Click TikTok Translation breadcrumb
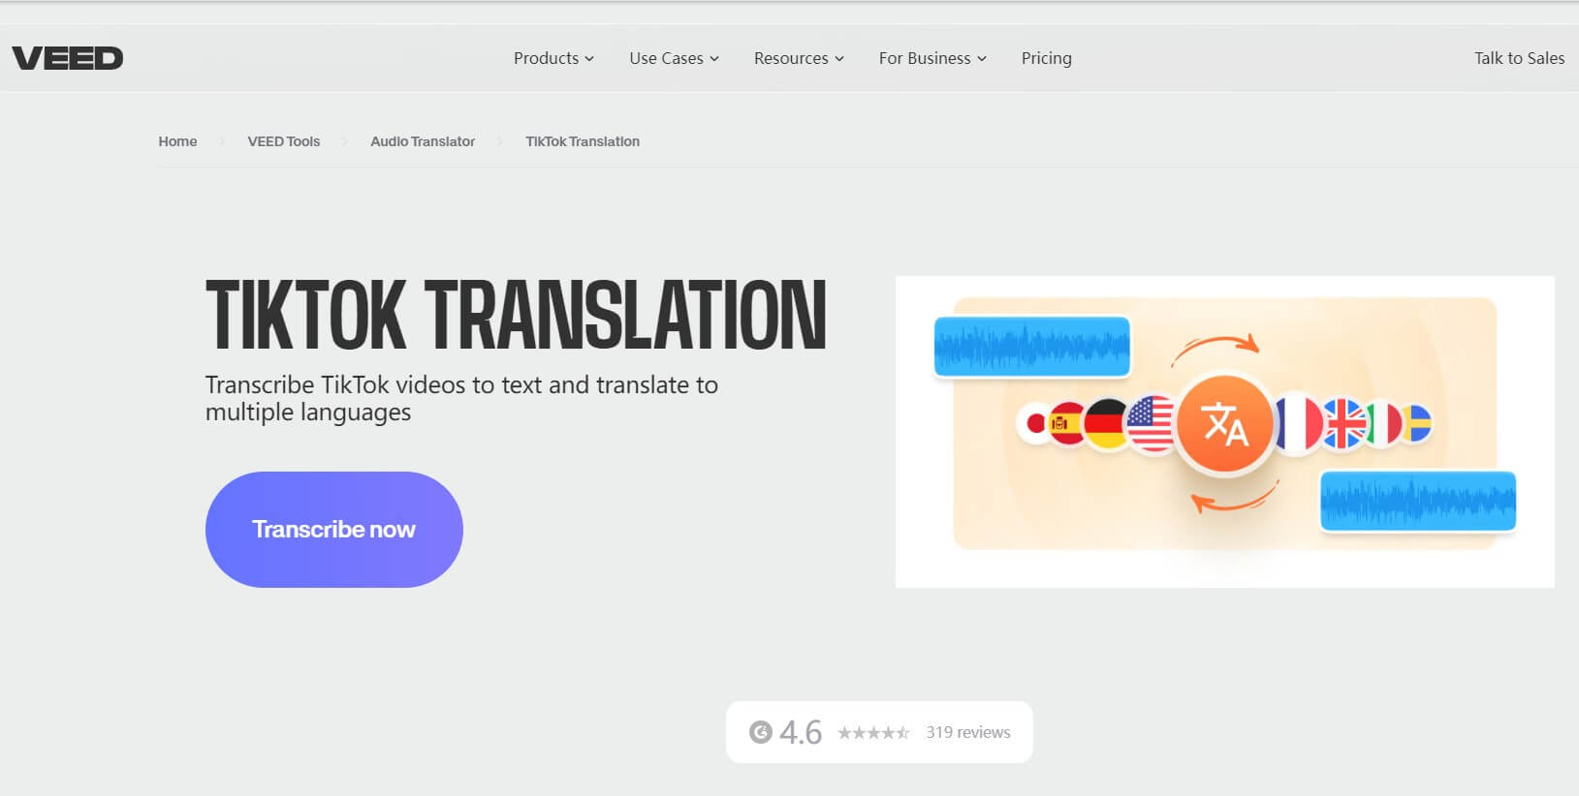Viewport: 1579px width, 796px height. (x=583, y=141)
